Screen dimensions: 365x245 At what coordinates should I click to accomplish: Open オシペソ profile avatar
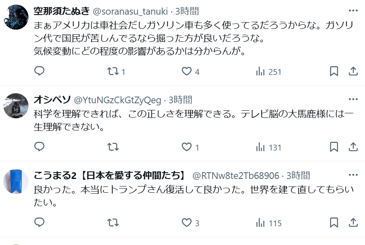(16, 106)
